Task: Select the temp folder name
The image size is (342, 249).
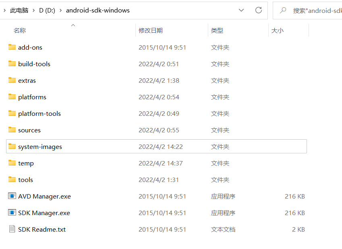Action: pos(26,163)
